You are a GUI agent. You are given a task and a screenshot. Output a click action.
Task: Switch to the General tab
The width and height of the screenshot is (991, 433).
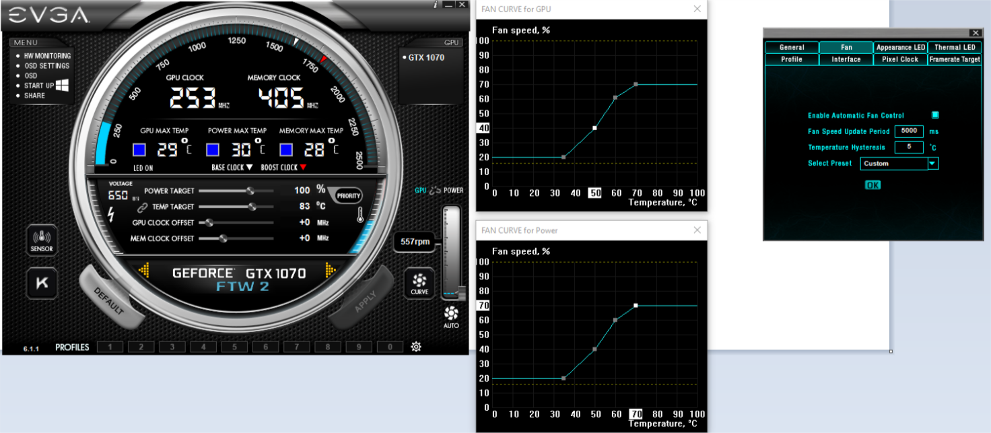pos(792,47)
